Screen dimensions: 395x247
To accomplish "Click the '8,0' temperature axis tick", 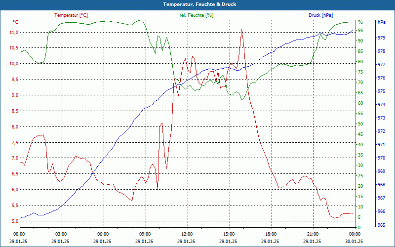I will (15, 126).
